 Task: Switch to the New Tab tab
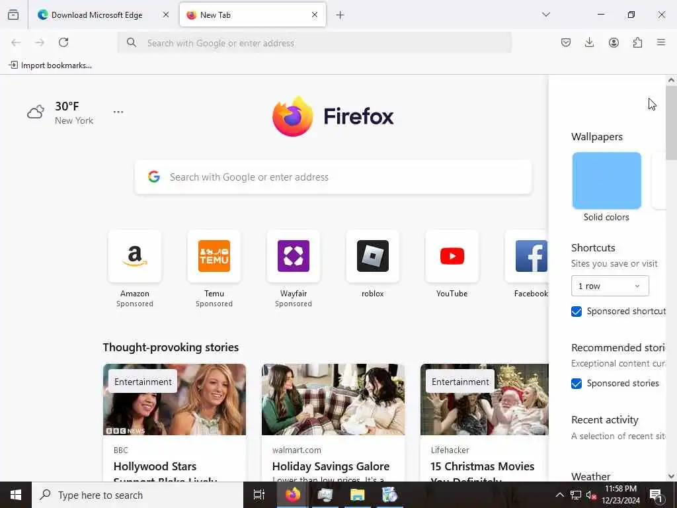tap(253, 15)
